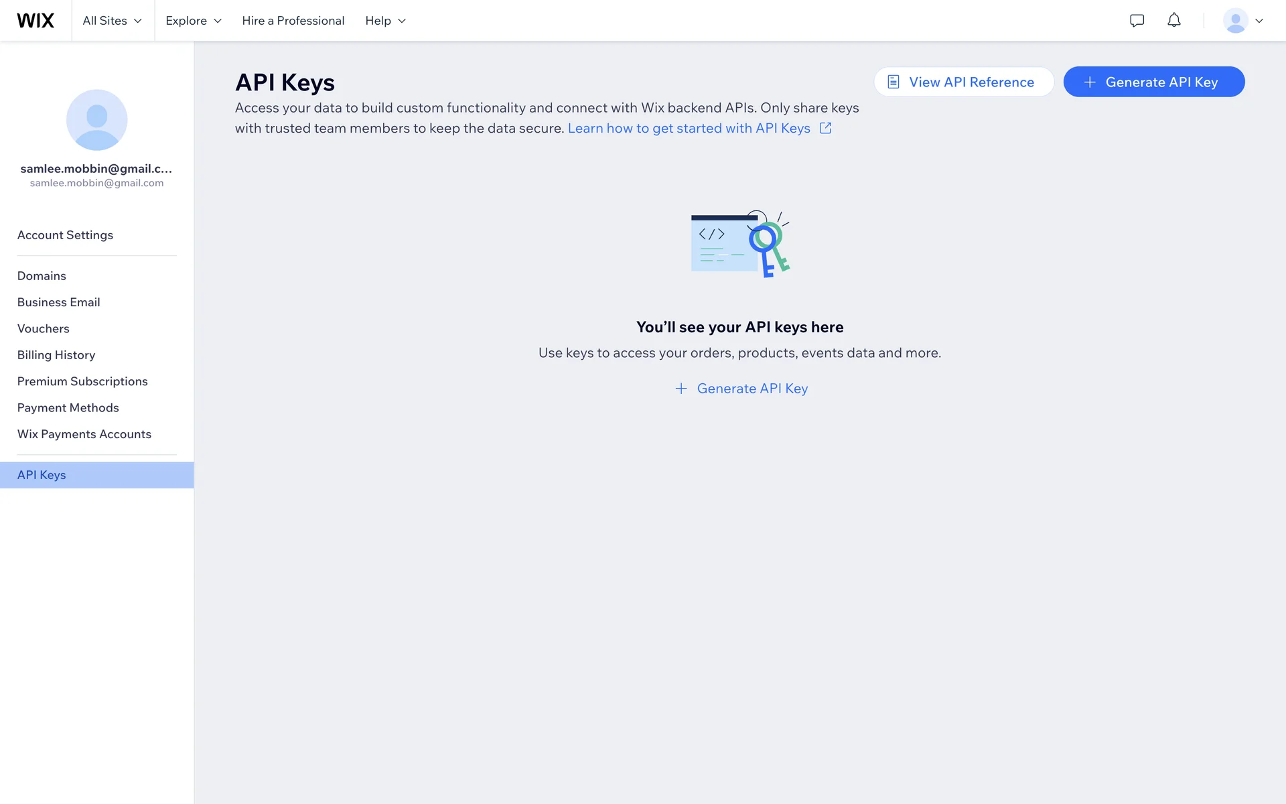Click the top-right account avatar
The width and height of the screenshot is (1286, 804).
(x=1235, y=20)
